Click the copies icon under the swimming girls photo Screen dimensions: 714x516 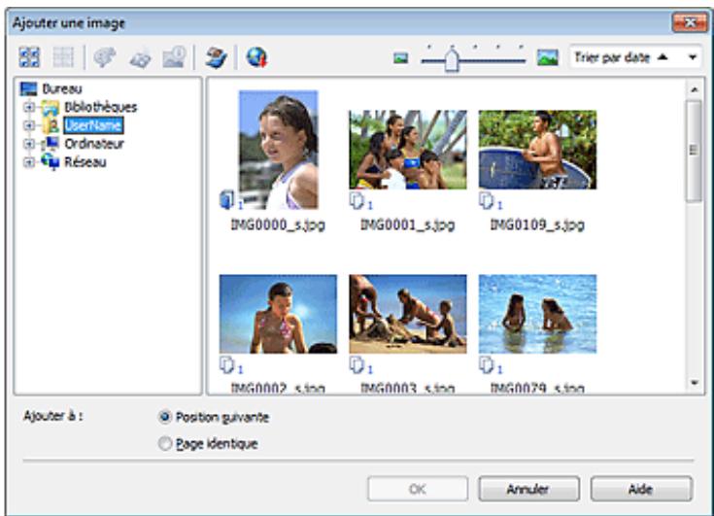point(487,364)
